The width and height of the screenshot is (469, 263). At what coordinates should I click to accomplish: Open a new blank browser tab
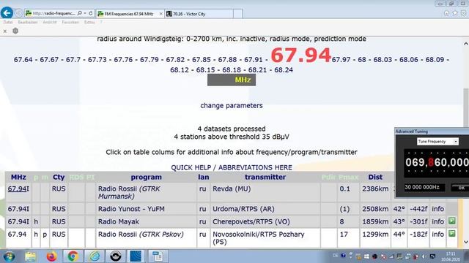237,14
